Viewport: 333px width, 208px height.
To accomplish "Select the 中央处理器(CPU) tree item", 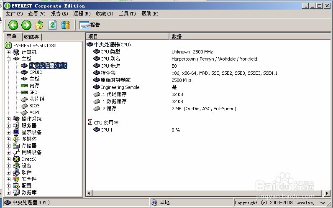I will pyautogui.click(x=48, y=66).
